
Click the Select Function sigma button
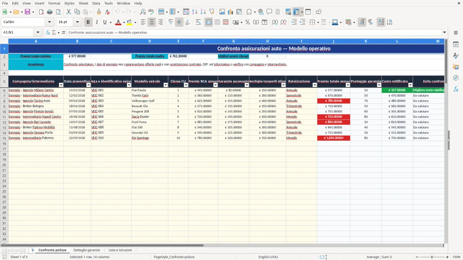tap(54, 32)
